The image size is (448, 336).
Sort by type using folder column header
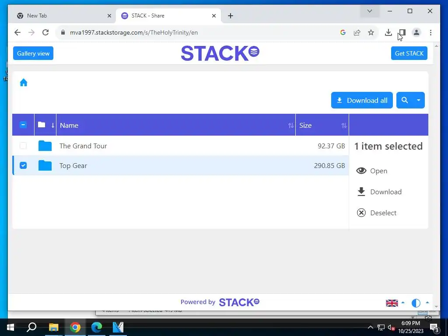click(x=45, y=125)
